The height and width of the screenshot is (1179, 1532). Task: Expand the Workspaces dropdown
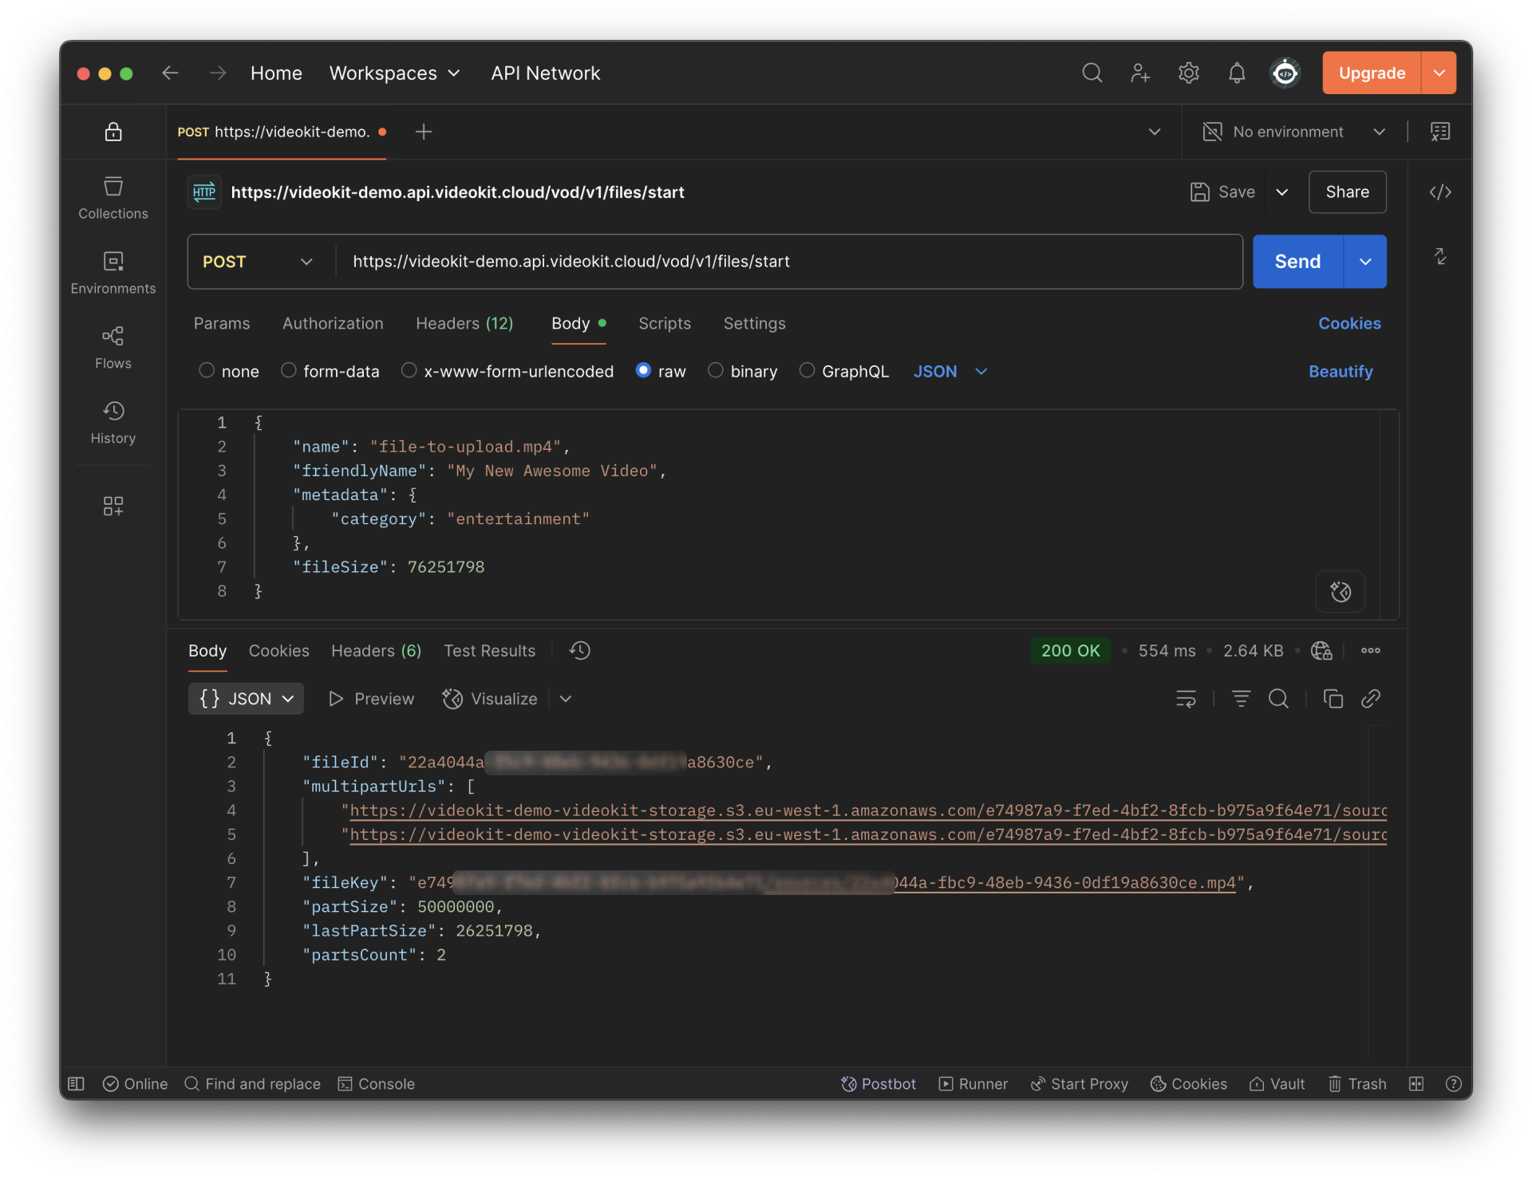395,73
